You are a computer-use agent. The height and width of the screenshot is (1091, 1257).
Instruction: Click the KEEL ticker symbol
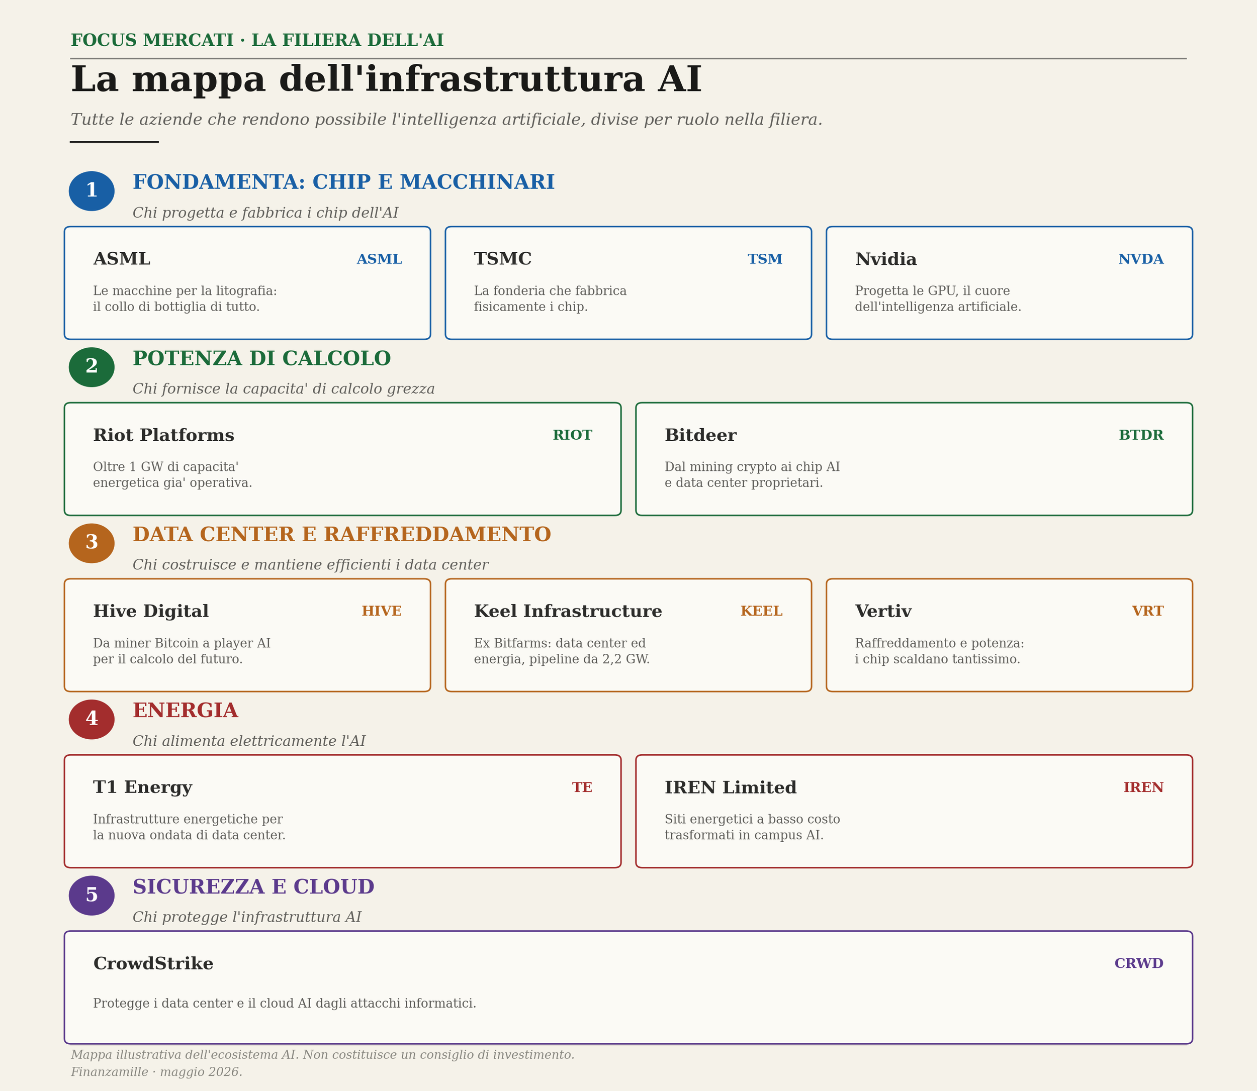[x=761, y=611]
